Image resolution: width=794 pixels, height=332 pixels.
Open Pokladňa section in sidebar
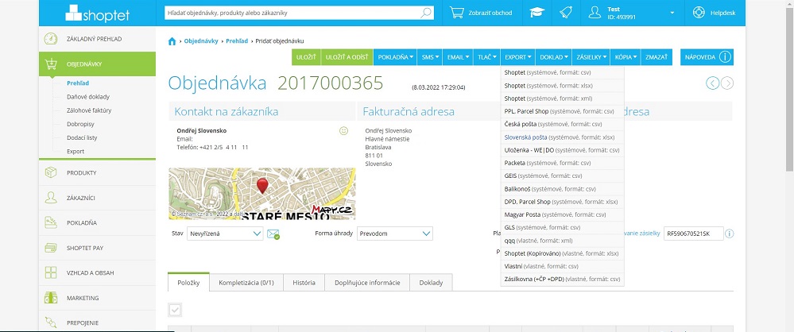[97, 222]
